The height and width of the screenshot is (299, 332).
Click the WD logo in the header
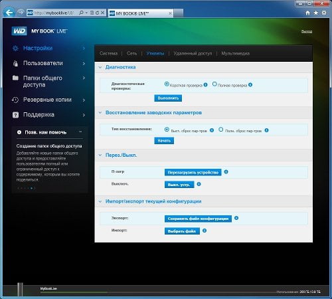pos(19,31)
